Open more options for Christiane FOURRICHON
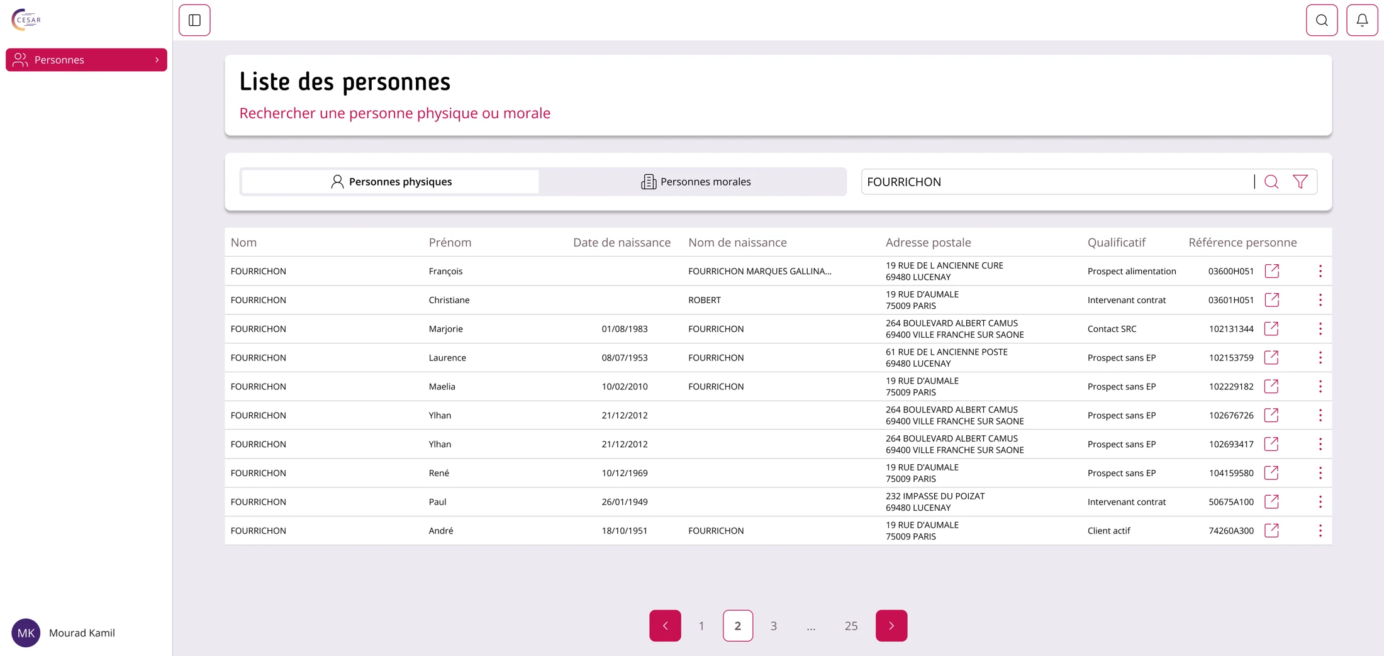The width and height of the screenshot is (1384, 656). [x=1320, y=300]
